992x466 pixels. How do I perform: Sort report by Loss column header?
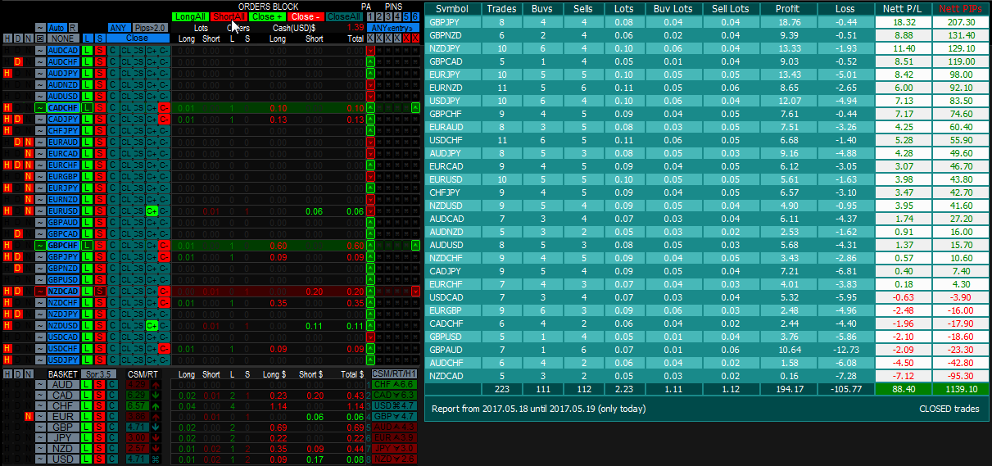pyautogui.click(x=845, y=8)
